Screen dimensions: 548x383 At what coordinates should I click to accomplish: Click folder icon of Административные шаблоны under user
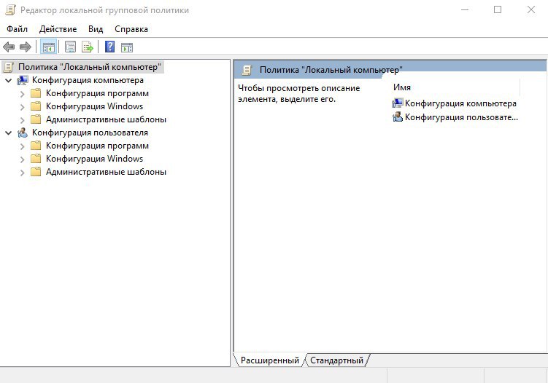tap(36, 172)
